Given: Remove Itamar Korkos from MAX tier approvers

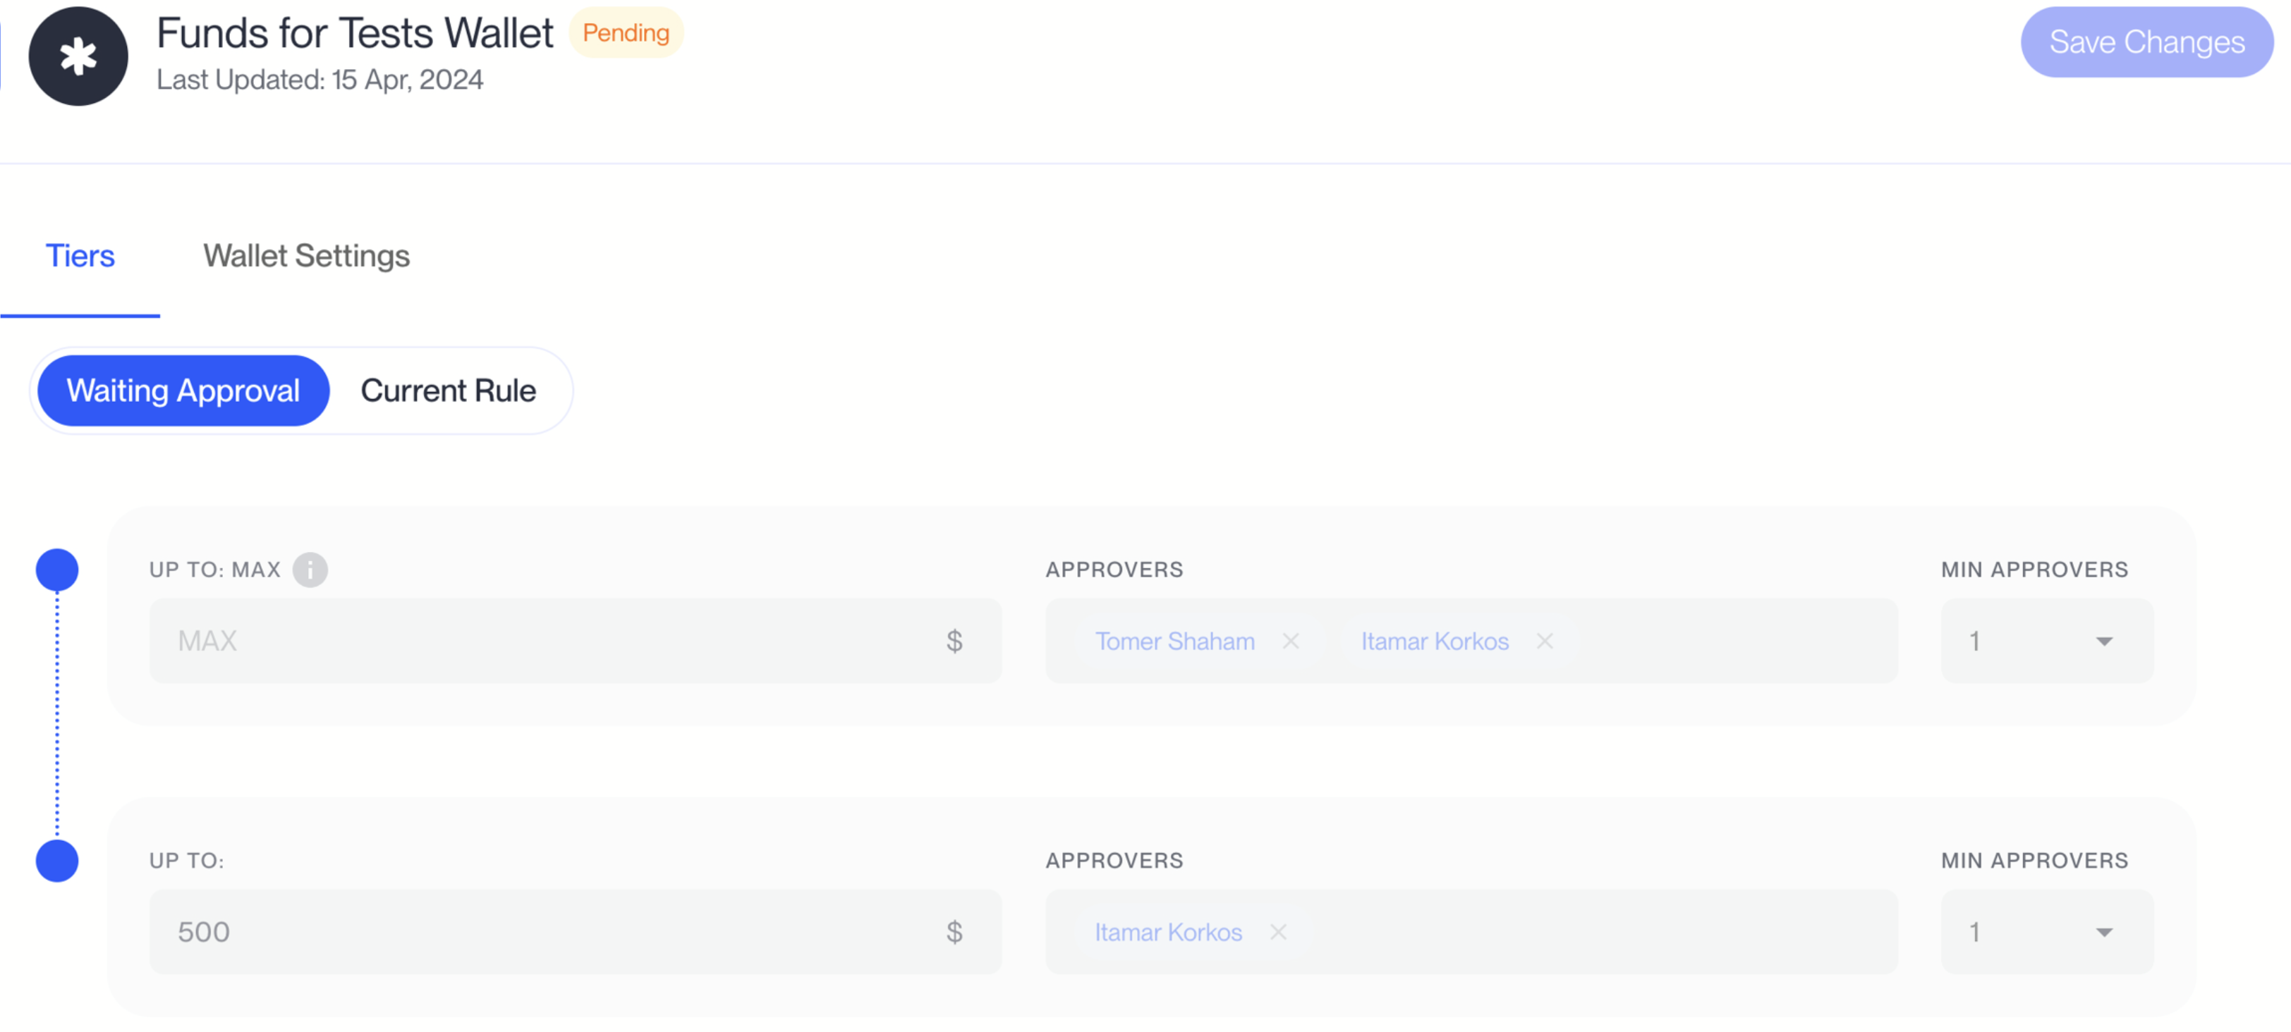Looking at the screenshot, I should (1545, 641).
